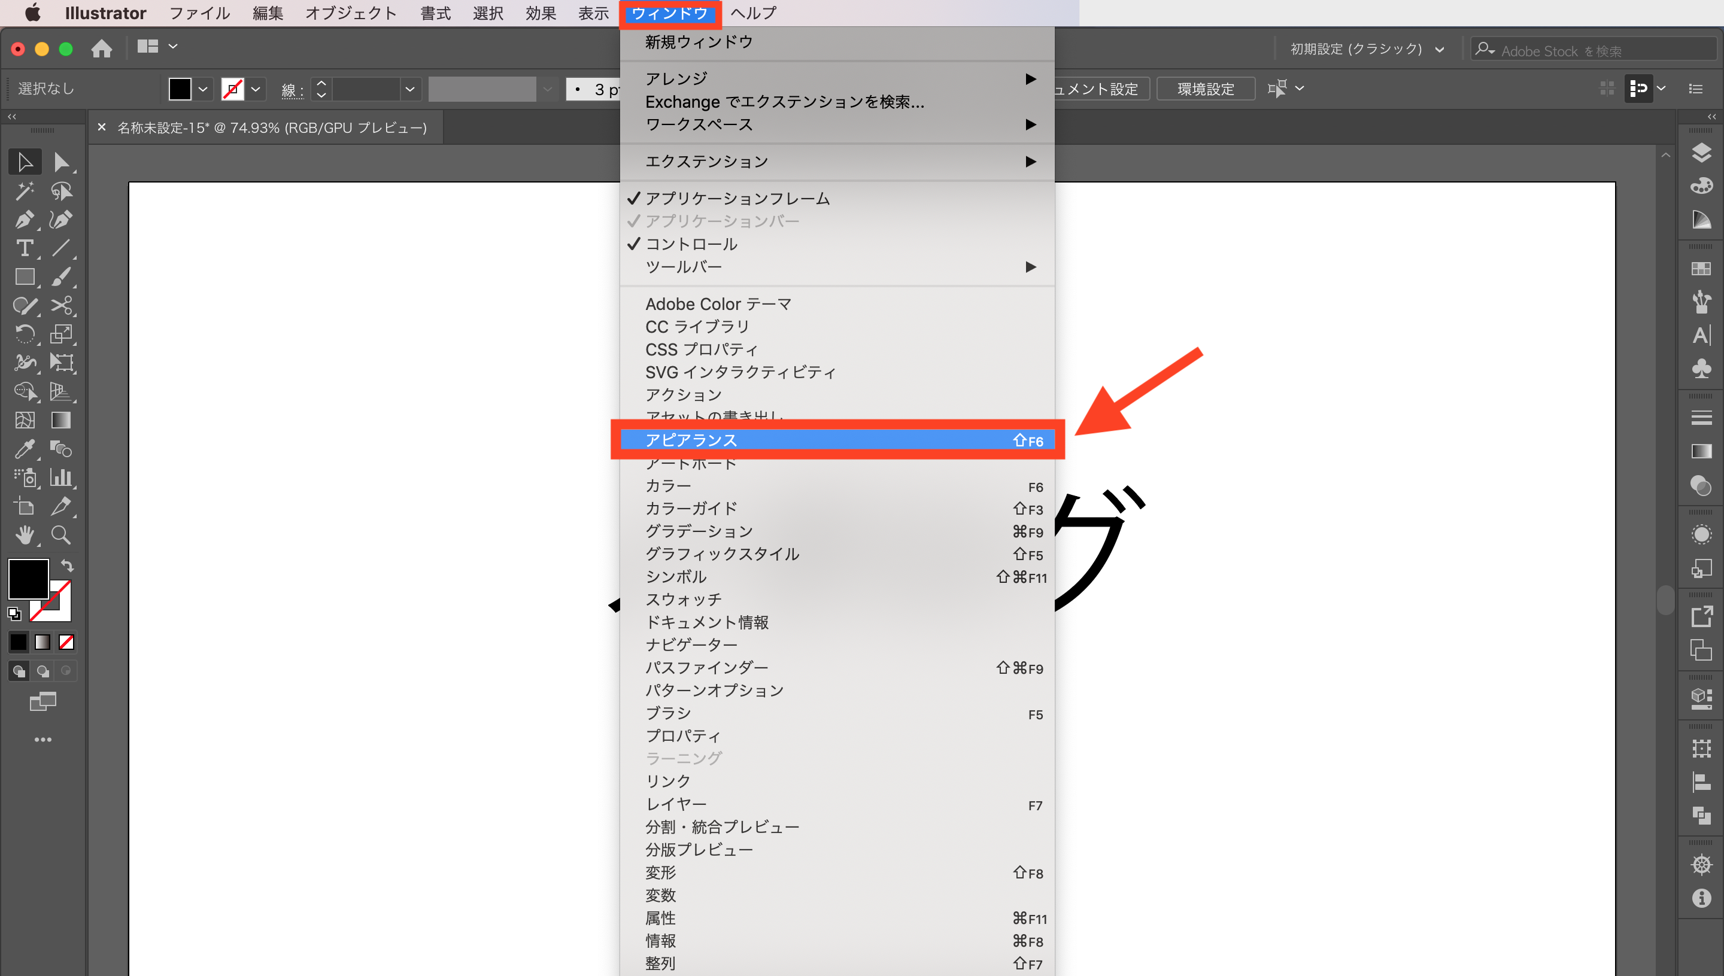Viewport: 1724px width, 976px height.
Task: Open arrange documents layout dropdown
Action: [x=157, y=47]
